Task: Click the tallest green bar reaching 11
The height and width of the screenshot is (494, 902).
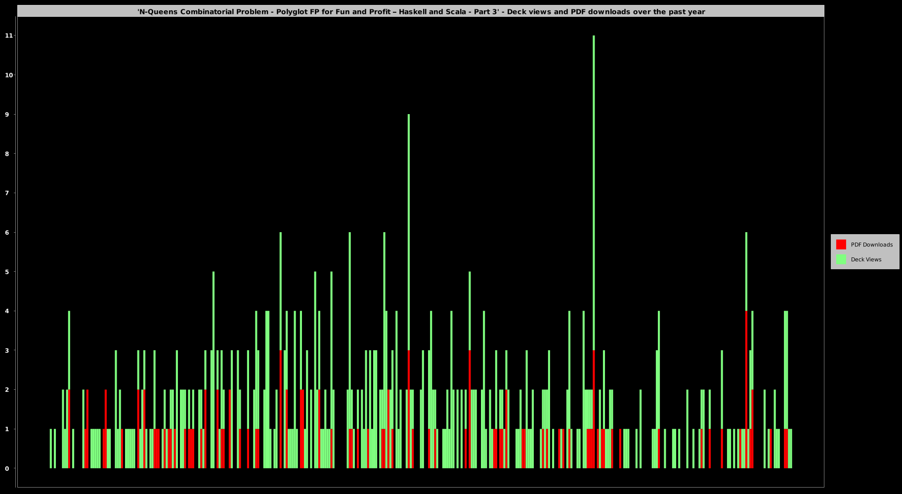Action: pos(594,193)
